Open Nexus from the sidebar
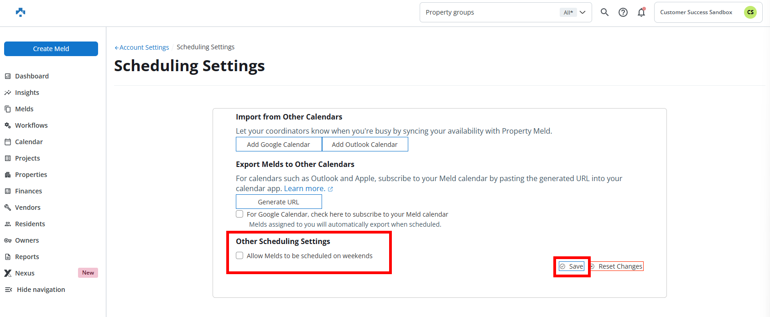770x317 pixels. click(x=25, y=273)
